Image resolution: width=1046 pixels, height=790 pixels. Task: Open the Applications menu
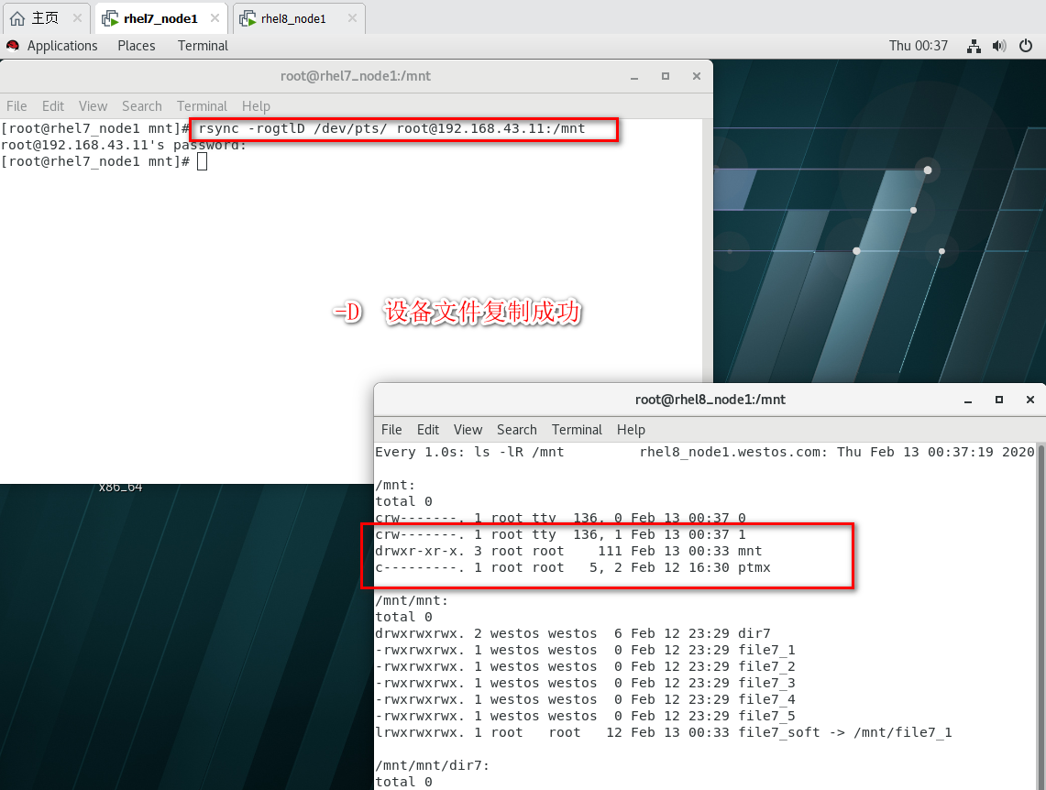click(62, 45)
